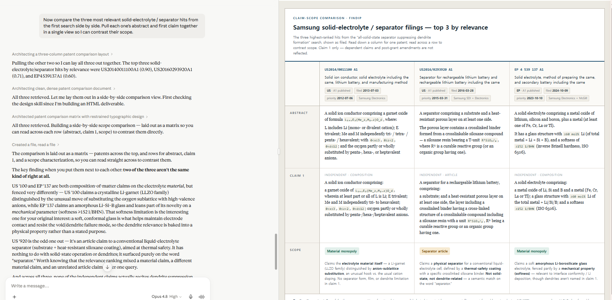Click patent number US2014/0011100 A1 header
The image size is (612, 300).
pos(341,70)
